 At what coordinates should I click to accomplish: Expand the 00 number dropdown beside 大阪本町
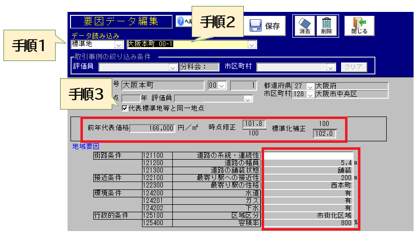(221, 86)
